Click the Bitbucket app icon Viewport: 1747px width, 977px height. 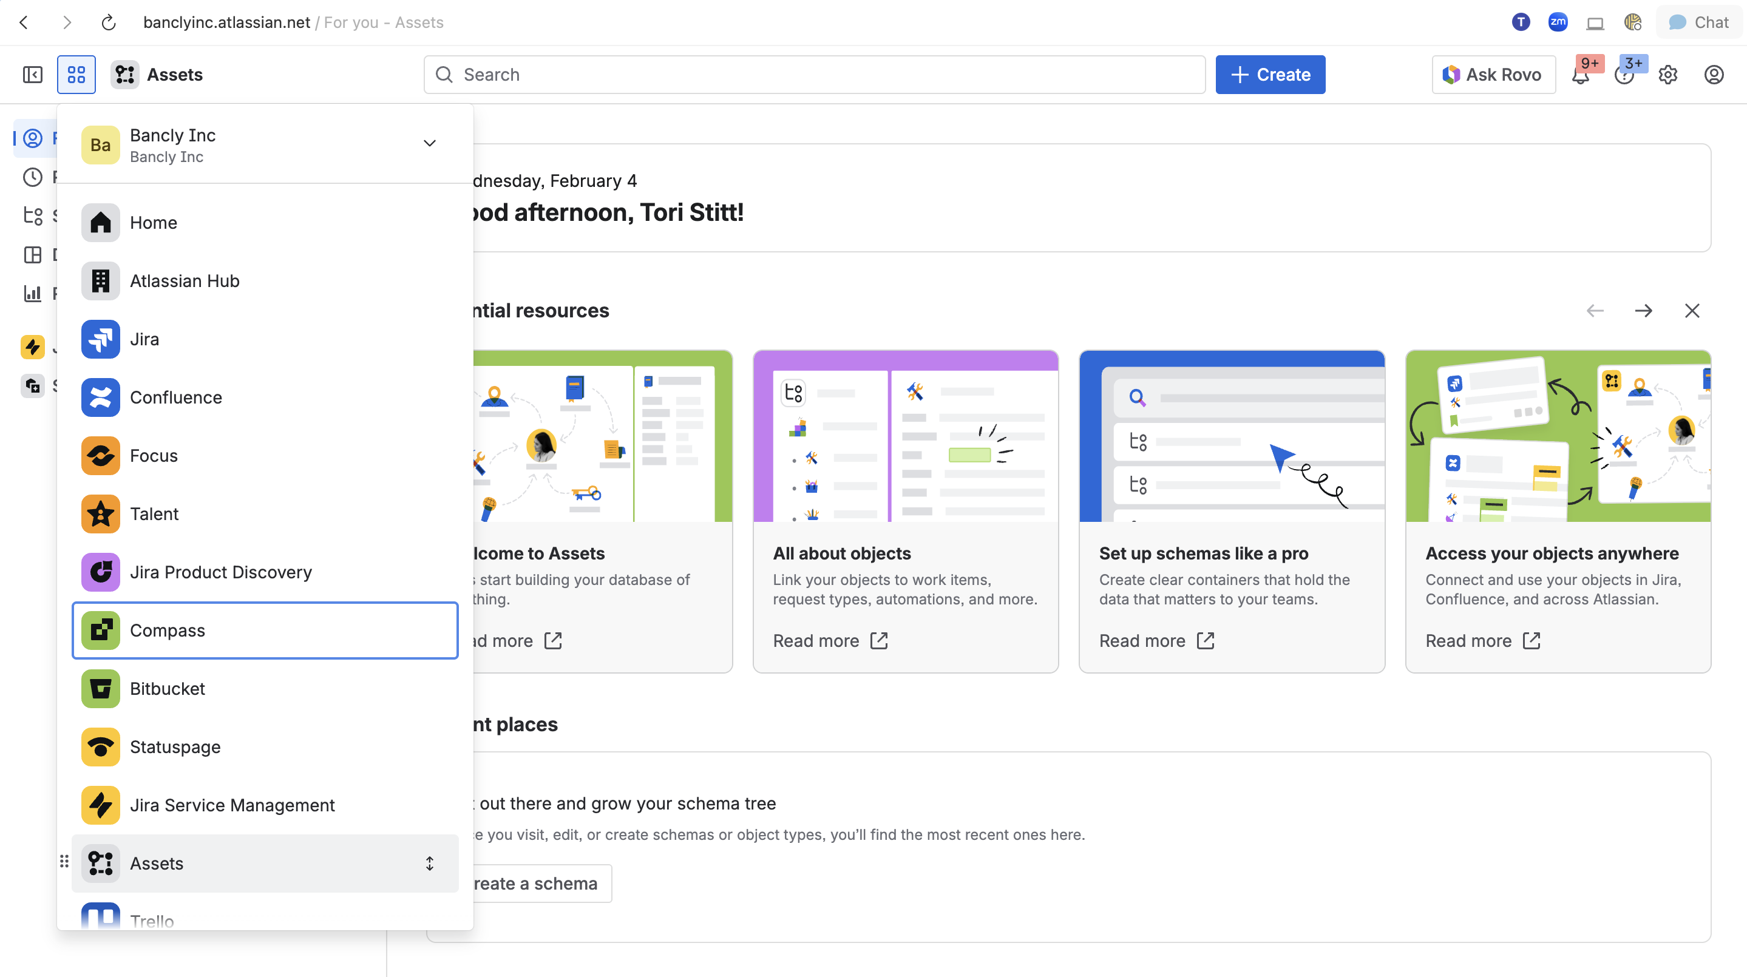[101, 689]
